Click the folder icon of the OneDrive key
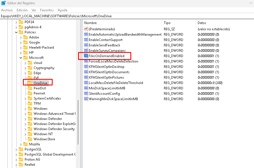The height and width of the screenshot is (168, 254). point(30,83)
